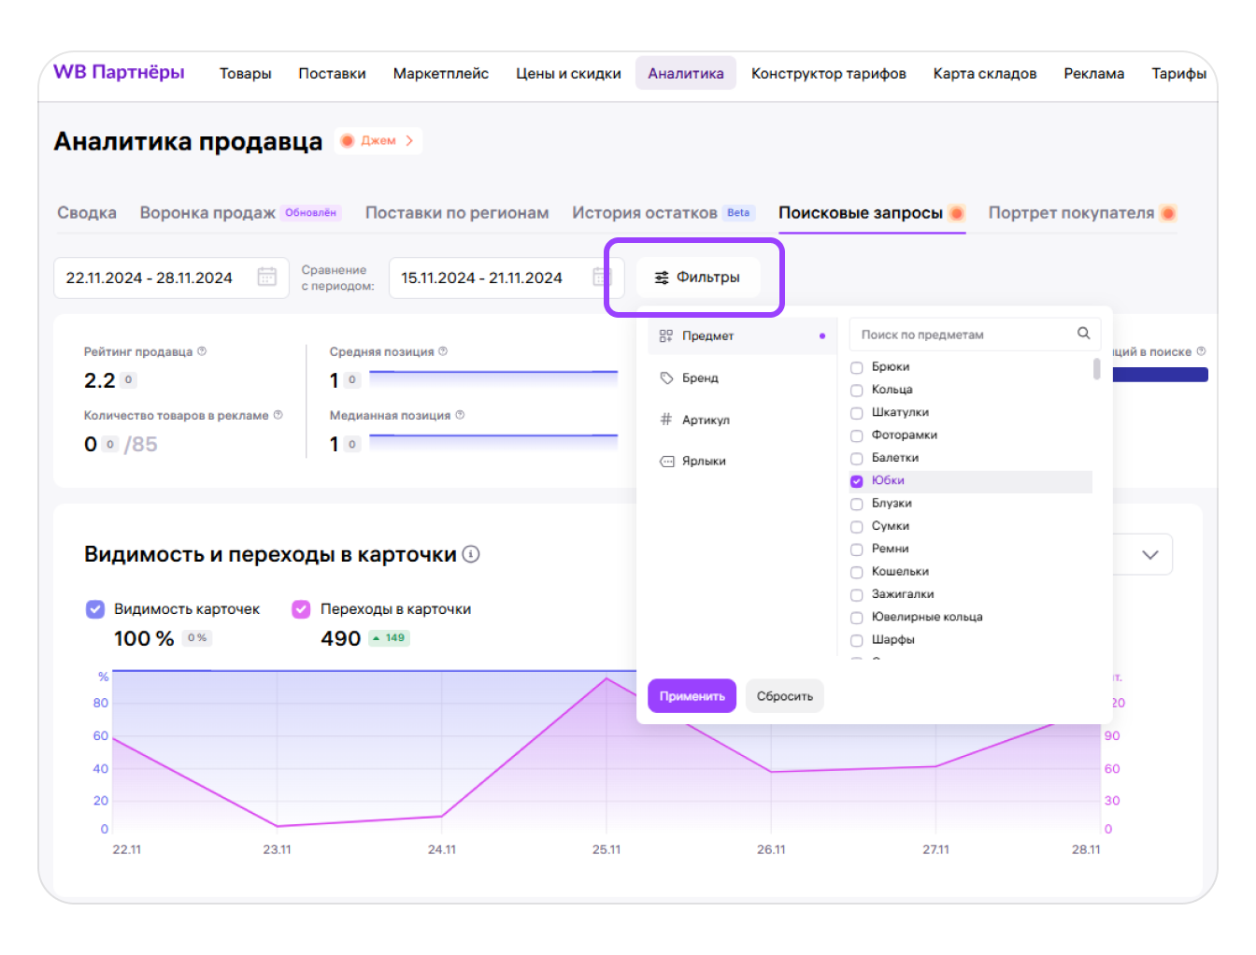Click the comparison period field 15.11.2024 - 21.11.2024
Image resolution: width=1256 pixels, height=955 pixels.
point(507,278)
